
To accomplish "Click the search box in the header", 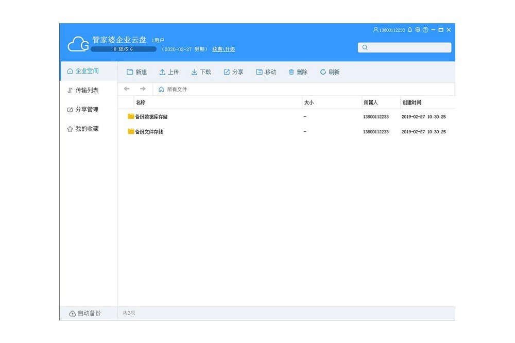I will (x=405, y=47).
